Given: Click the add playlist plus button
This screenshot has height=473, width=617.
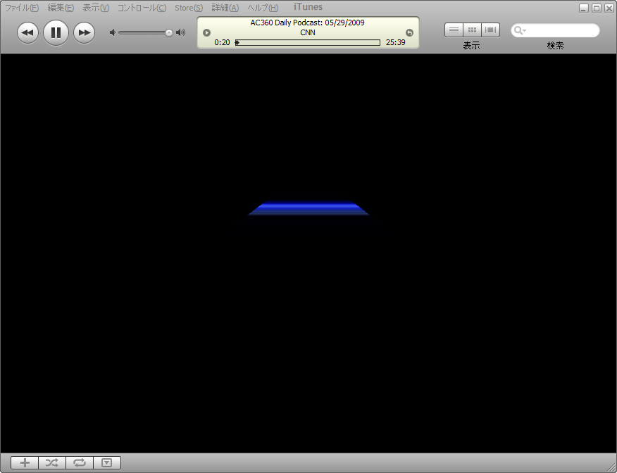Looking at the screenshot, I should click(x=25, y=462).
